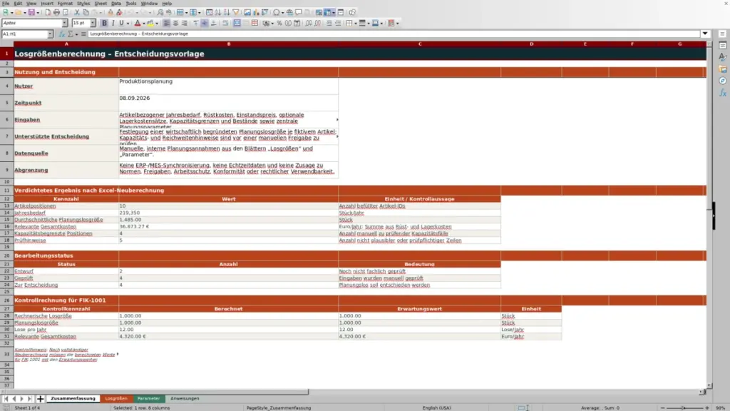This screenshot has height=411, width=730.
Task: Click the Find & Replace icon
Action: pyautogui.click(x=160, y=13)
